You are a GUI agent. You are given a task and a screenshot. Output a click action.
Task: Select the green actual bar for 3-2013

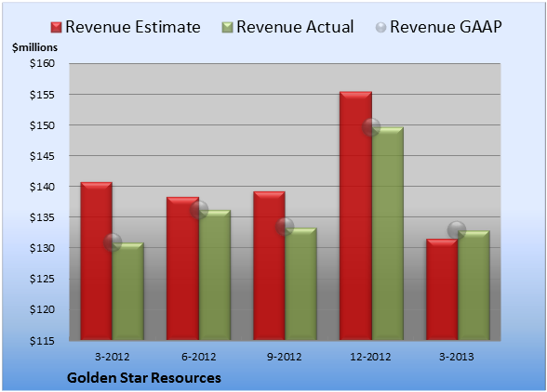(474, 285)
